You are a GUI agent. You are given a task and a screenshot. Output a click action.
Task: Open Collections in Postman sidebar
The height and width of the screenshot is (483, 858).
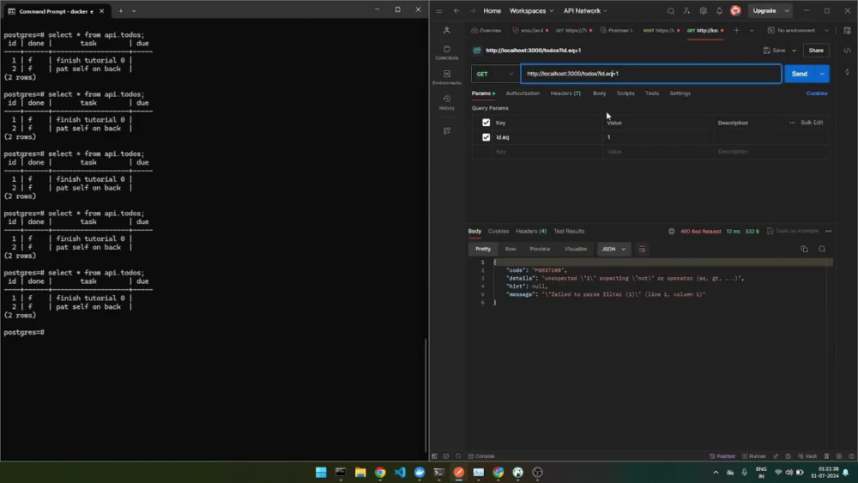click(446, 52)
